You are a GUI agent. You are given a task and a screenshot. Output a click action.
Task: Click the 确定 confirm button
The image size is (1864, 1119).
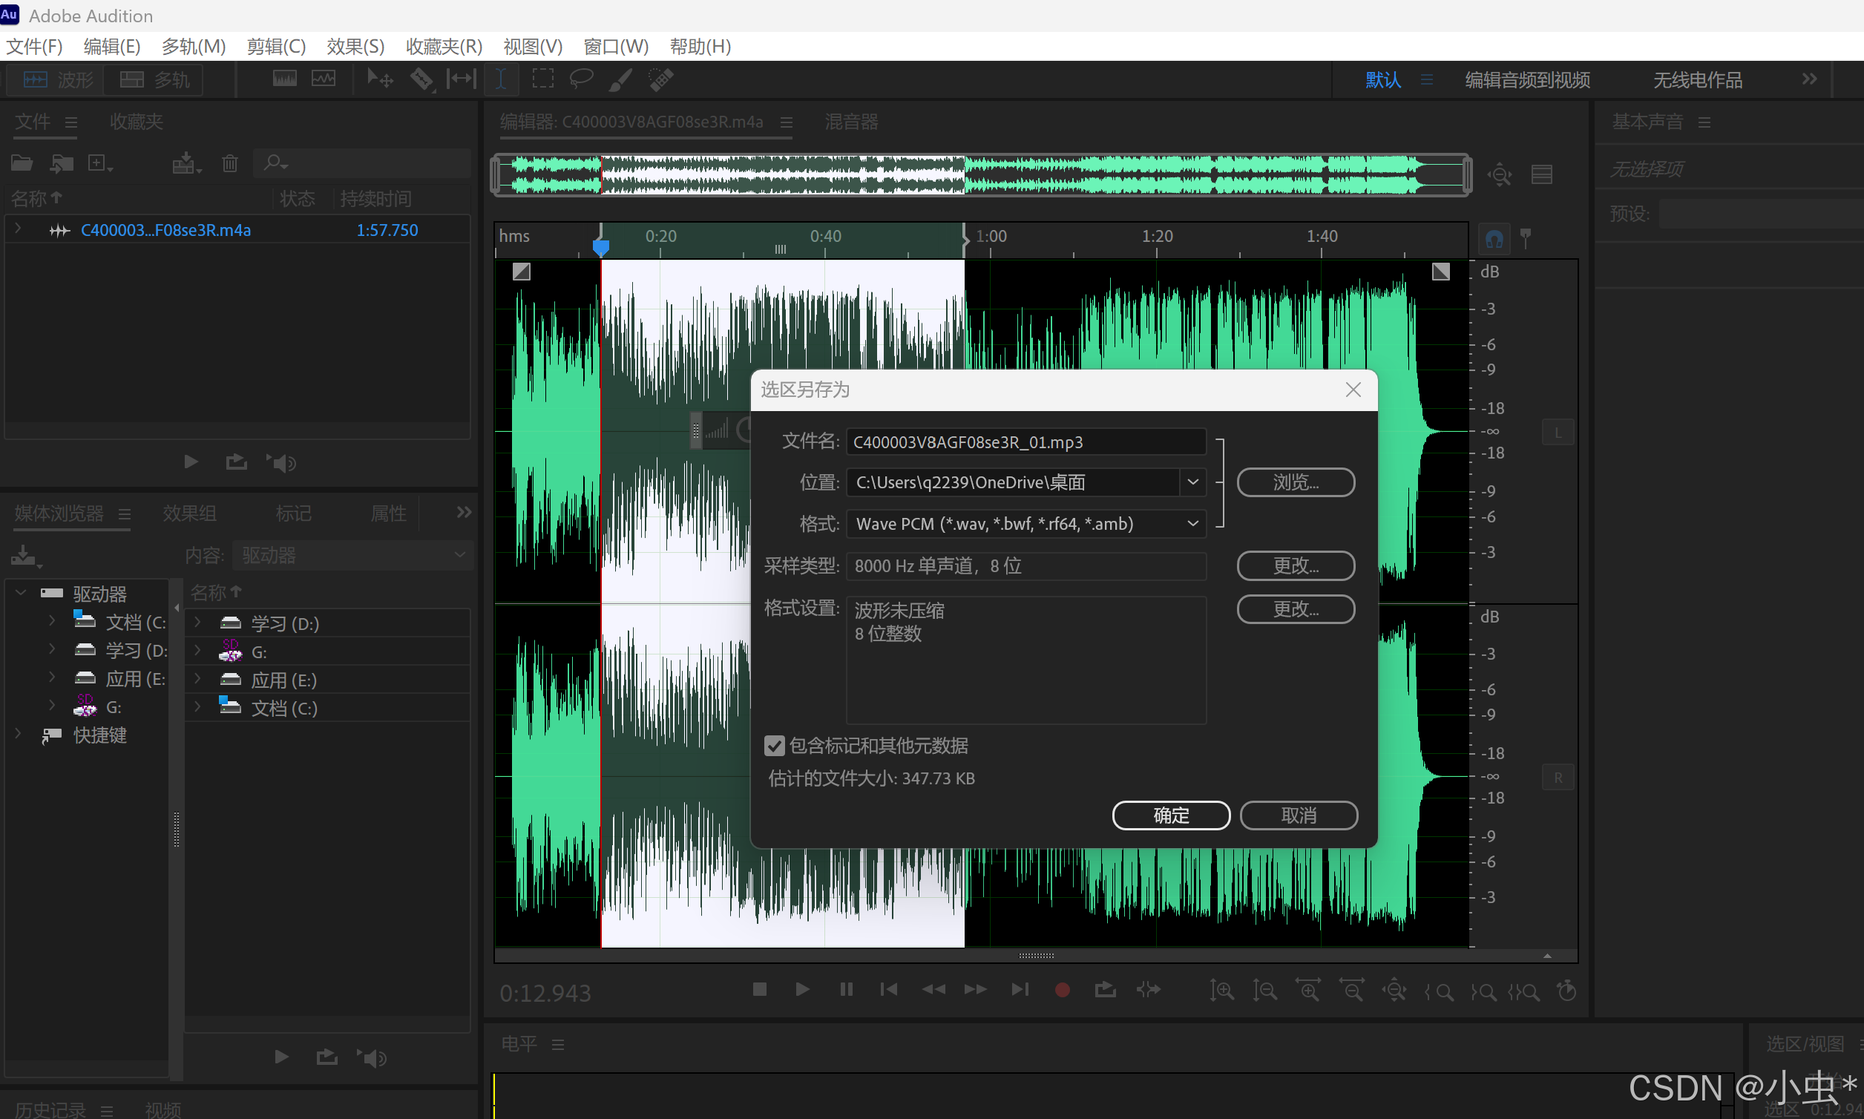(x=1170, y=815)
